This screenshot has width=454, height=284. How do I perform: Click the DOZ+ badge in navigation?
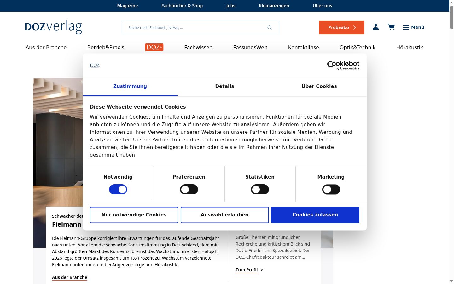(154, 47)
